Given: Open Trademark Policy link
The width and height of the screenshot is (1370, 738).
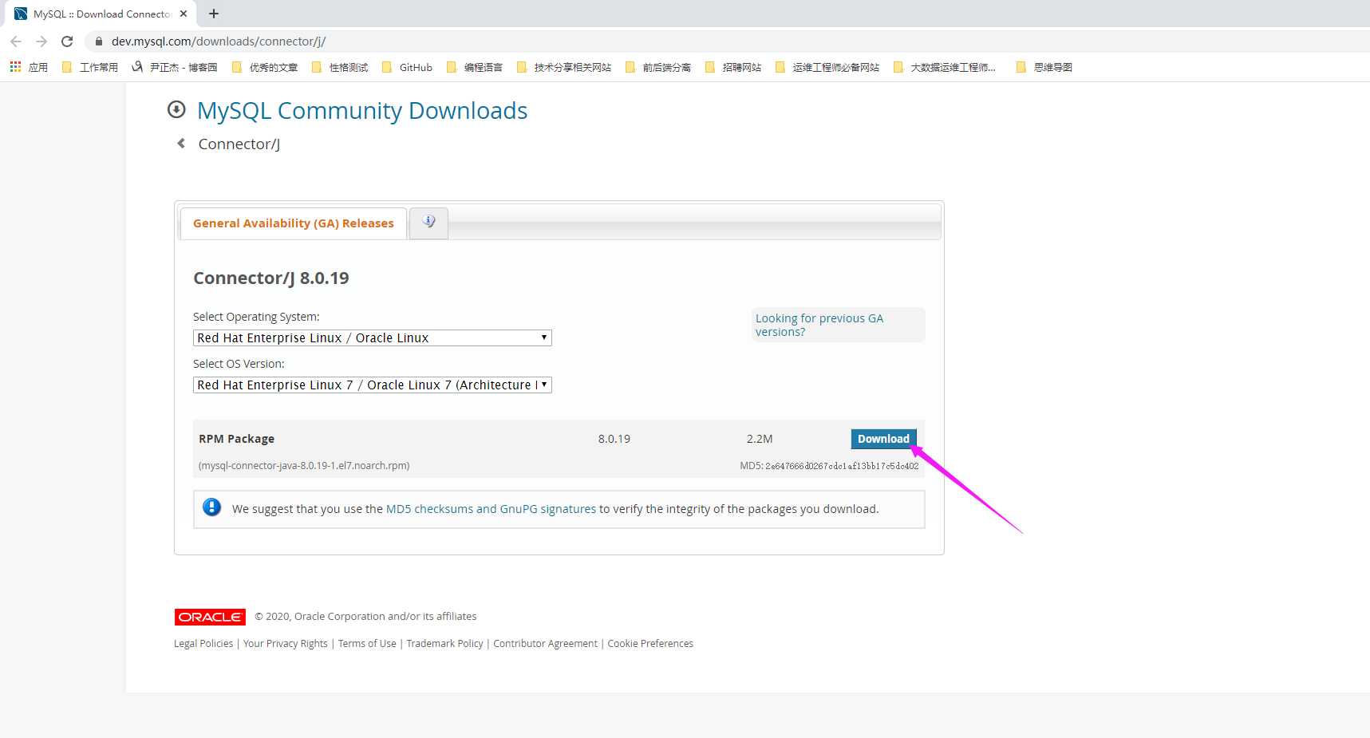Looking at the screenshot, I should (444, 644).
